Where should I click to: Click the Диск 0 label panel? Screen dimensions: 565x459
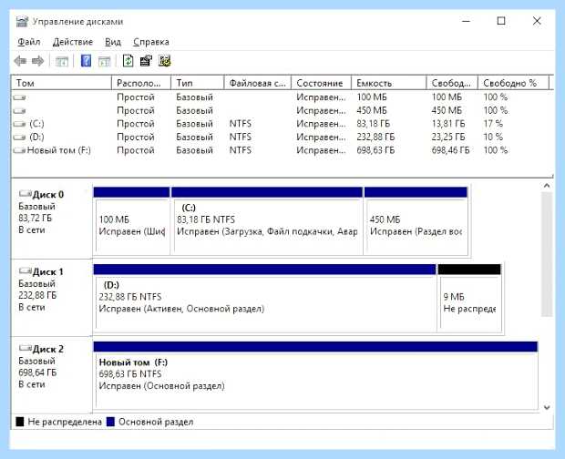52,220
